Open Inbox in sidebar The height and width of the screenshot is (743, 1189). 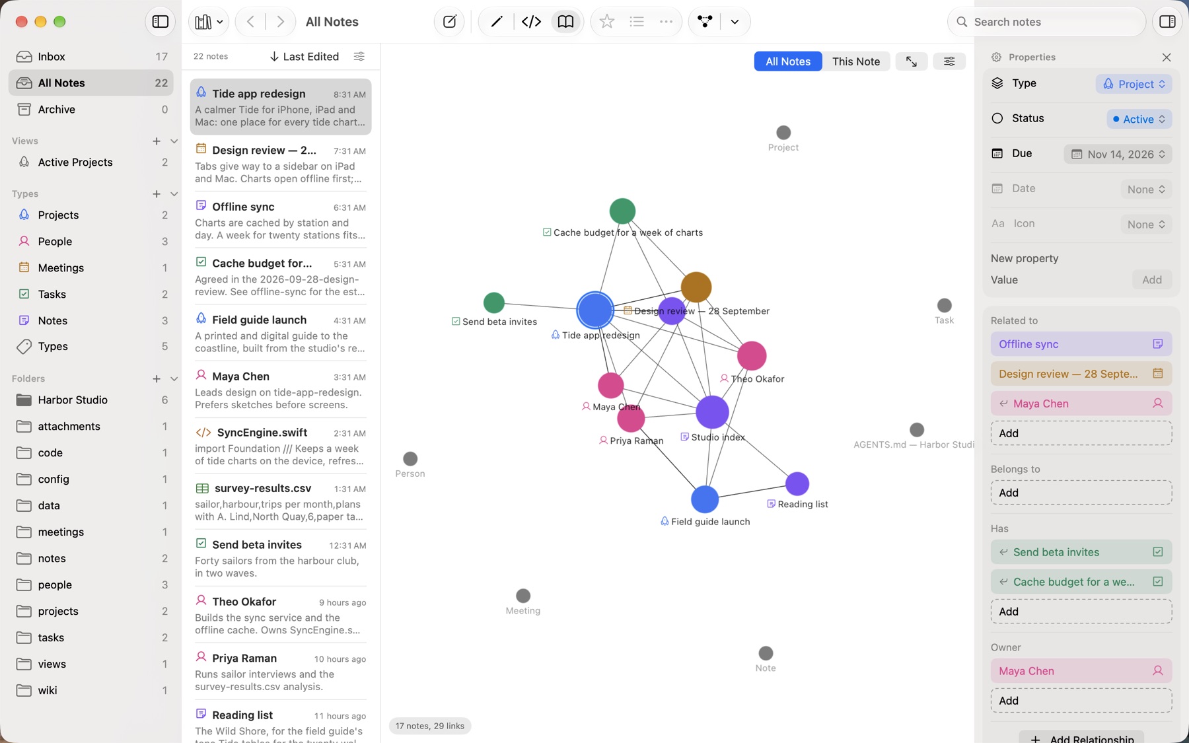(91, 57)
